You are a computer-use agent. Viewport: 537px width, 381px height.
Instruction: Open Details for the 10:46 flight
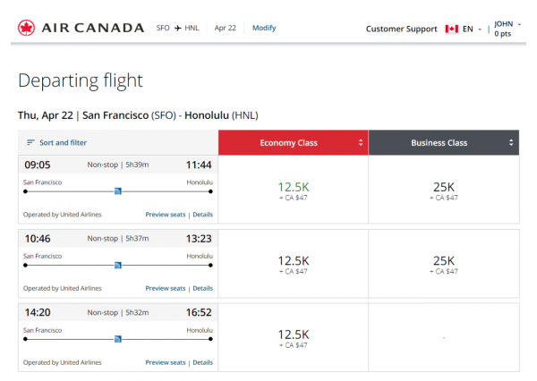point(203,289)
